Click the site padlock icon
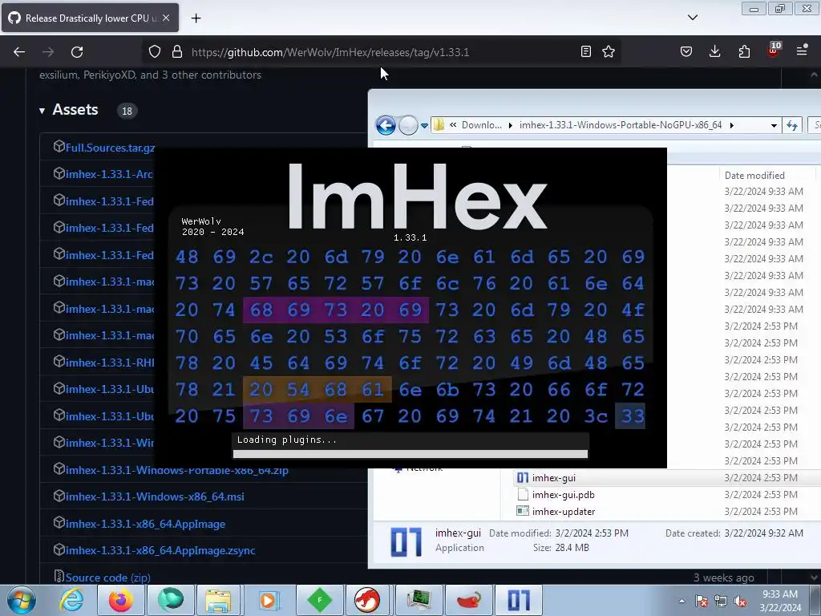 coord(177,52)
